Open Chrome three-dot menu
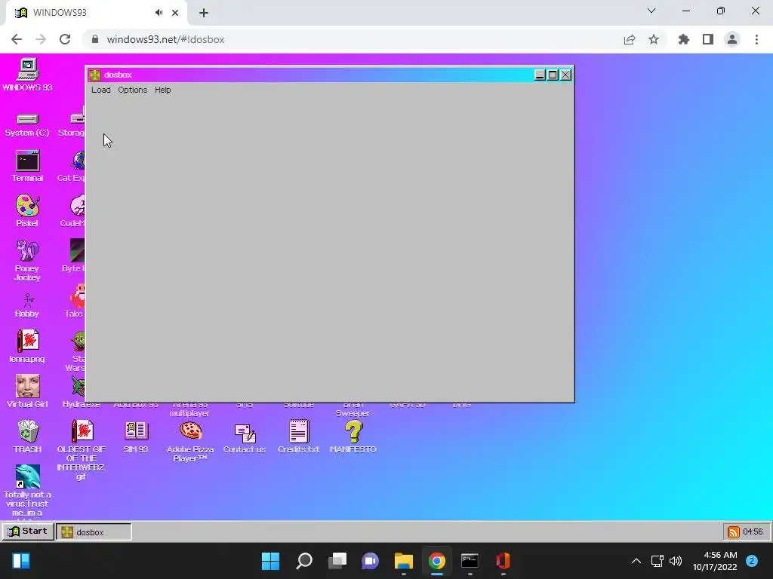 [x=756, y=39]
